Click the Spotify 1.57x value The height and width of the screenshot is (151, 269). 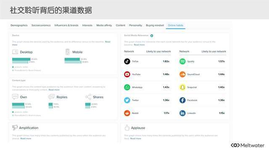coord(222,61)
